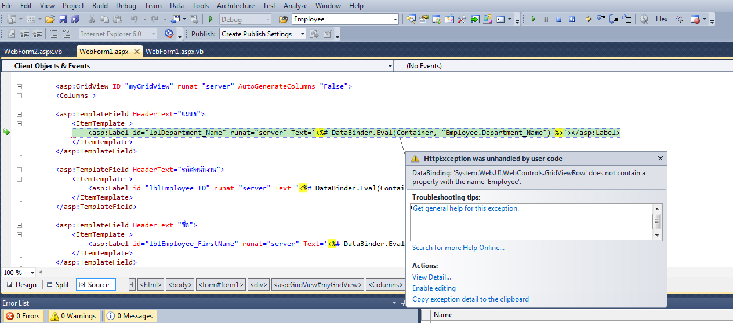This screenshot has width=733, height=323.
Task: Click troubleshooting tips scrollbar down arrow
Action: [657, 236]
